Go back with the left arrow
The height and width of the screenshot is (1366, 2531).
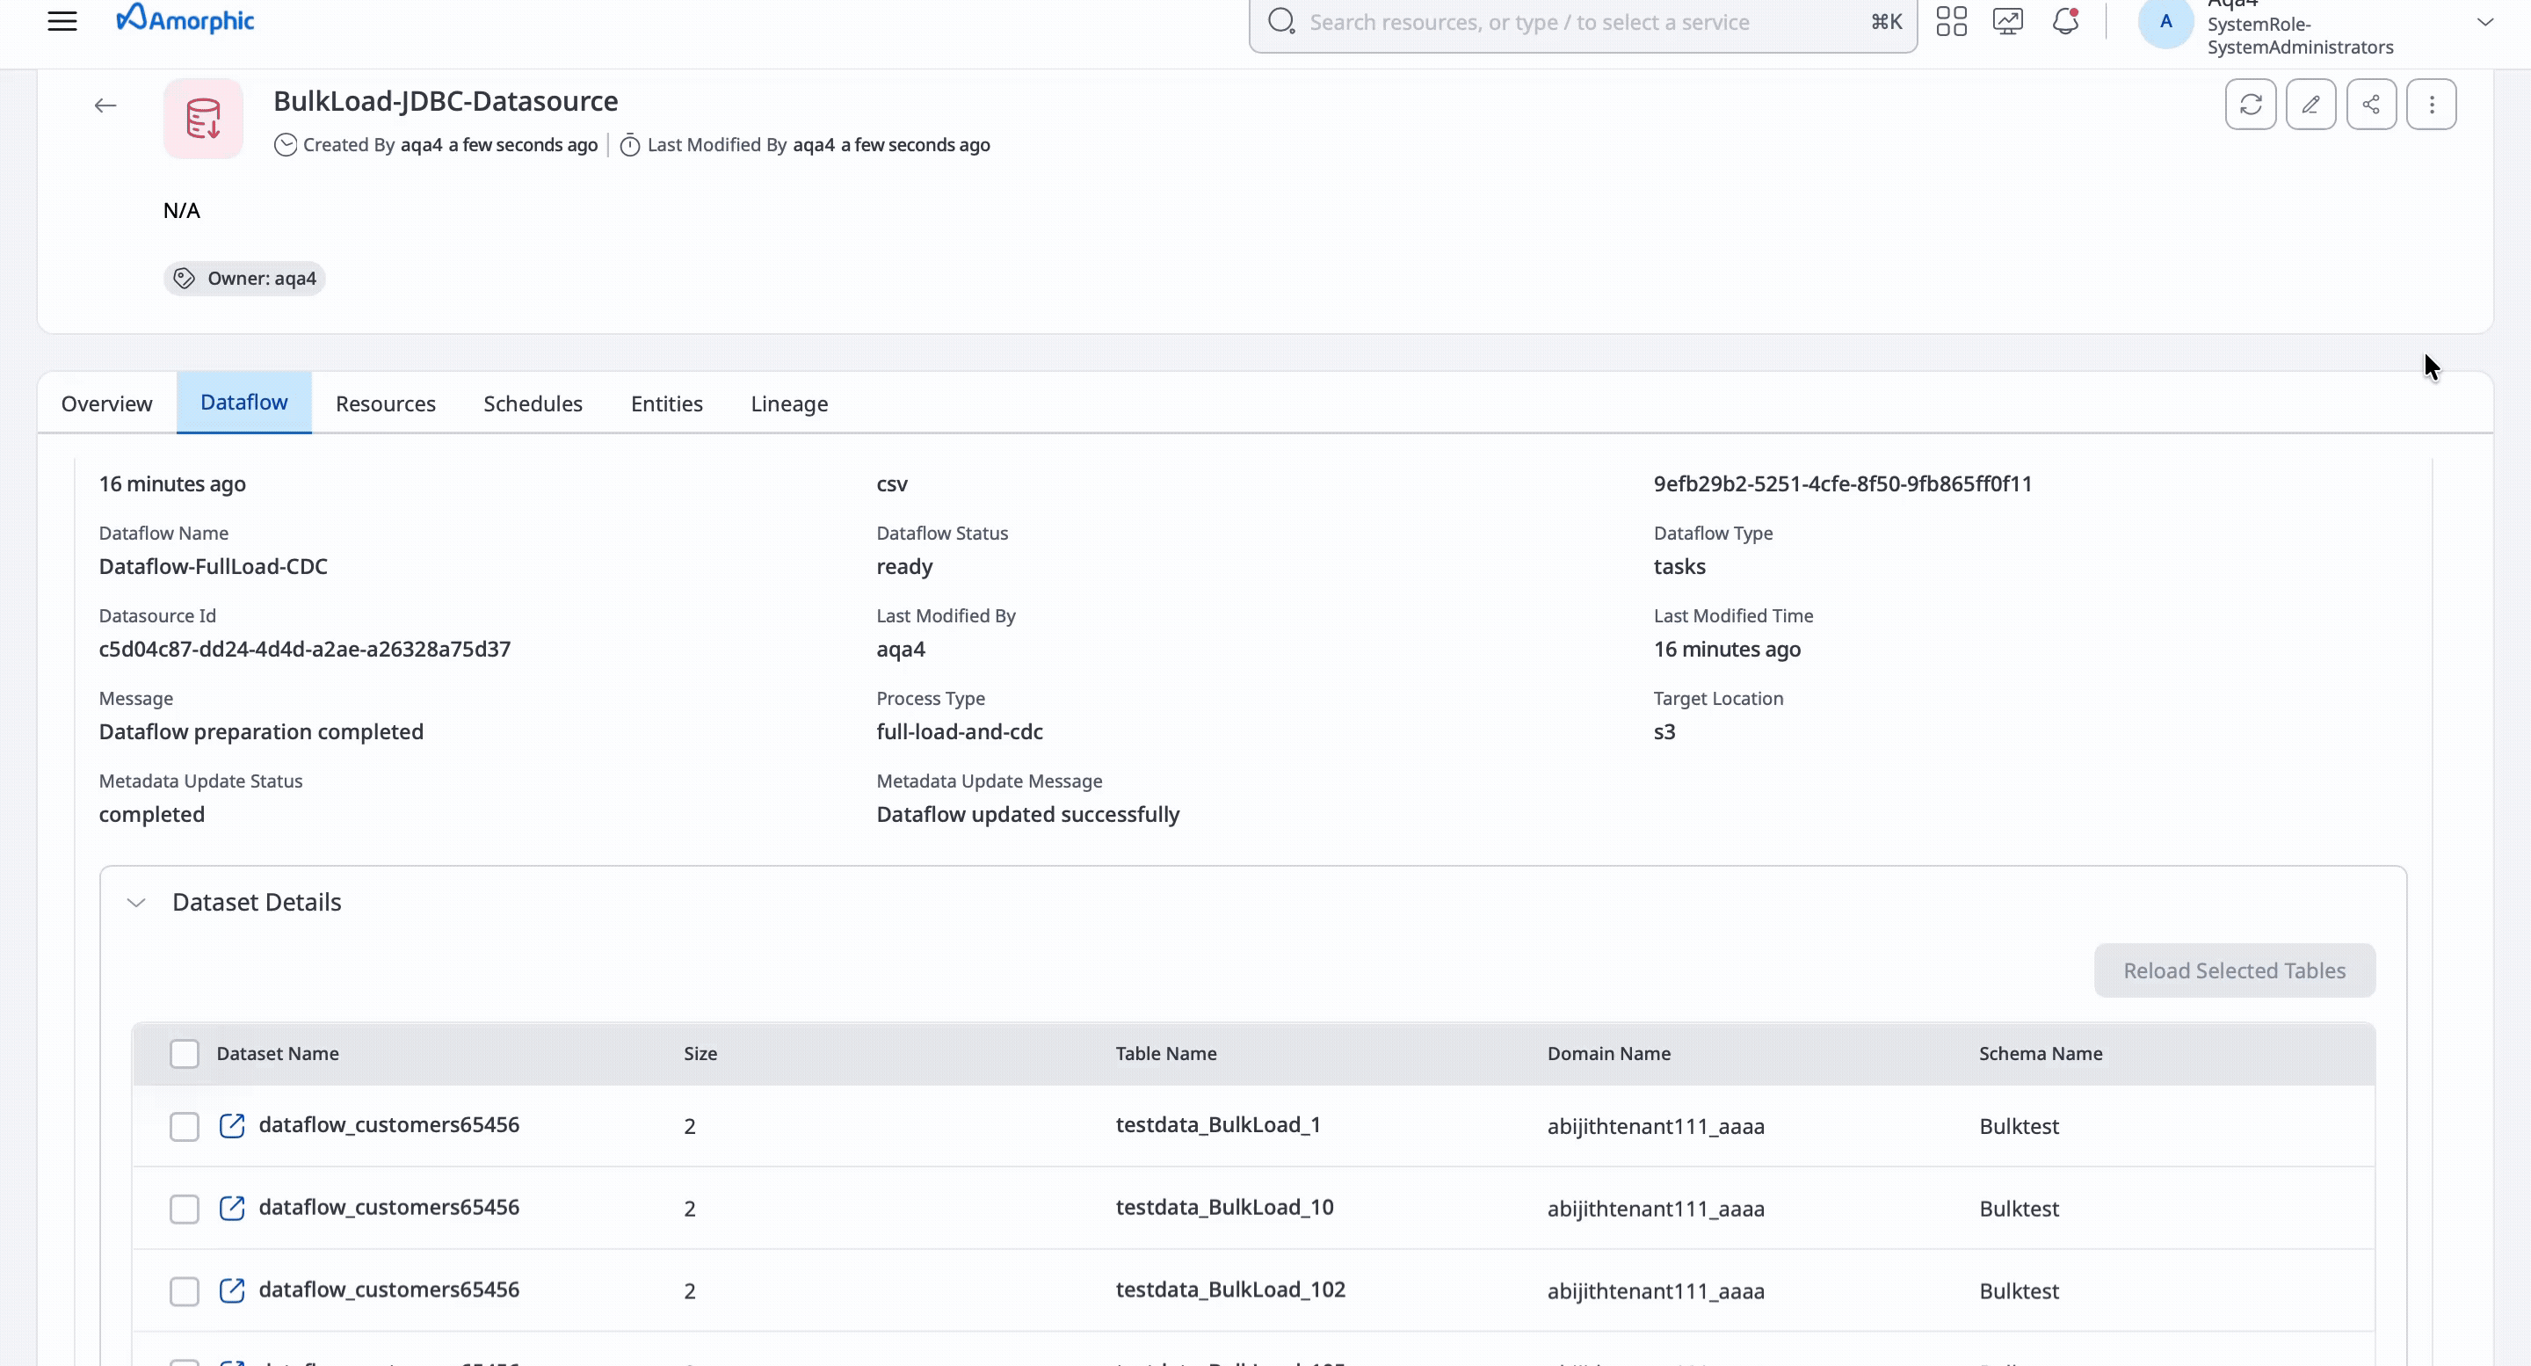point(105,105)
